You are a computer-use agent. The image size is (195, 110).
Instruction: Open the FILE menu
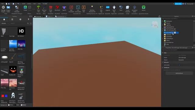click(2, 4)
